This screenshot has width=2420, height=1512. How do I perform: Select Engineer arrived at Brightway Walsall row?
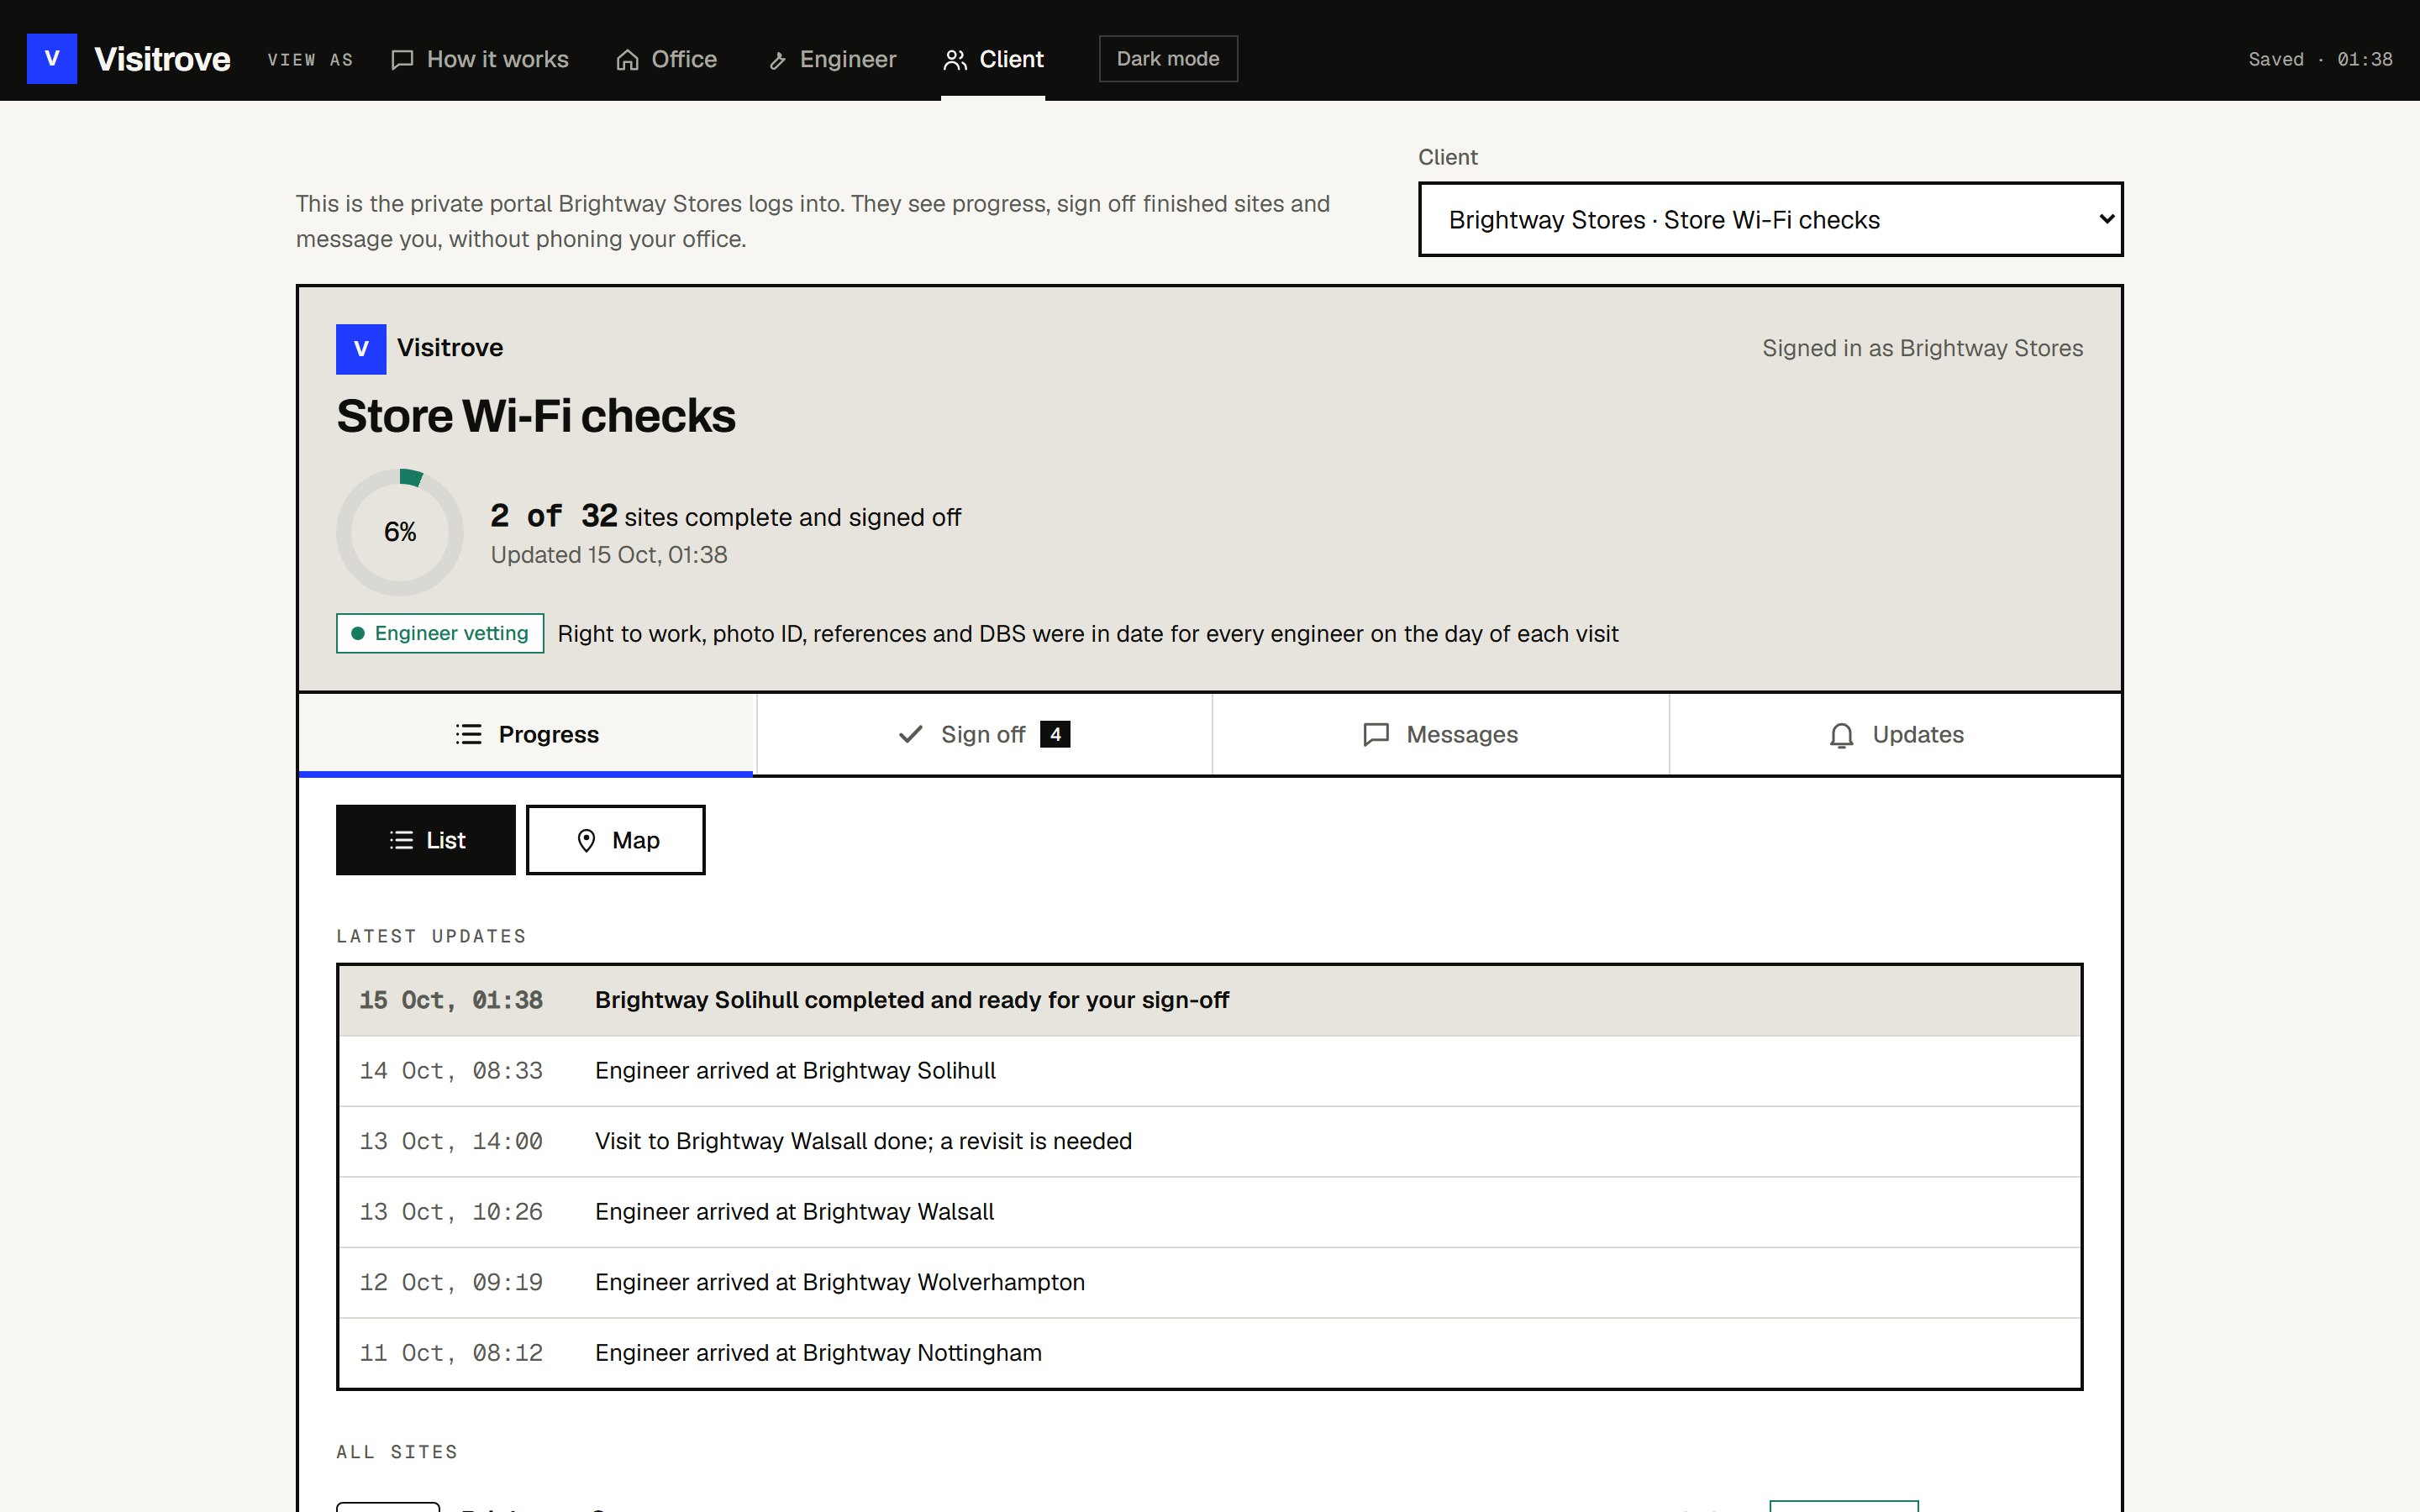1210,1212
